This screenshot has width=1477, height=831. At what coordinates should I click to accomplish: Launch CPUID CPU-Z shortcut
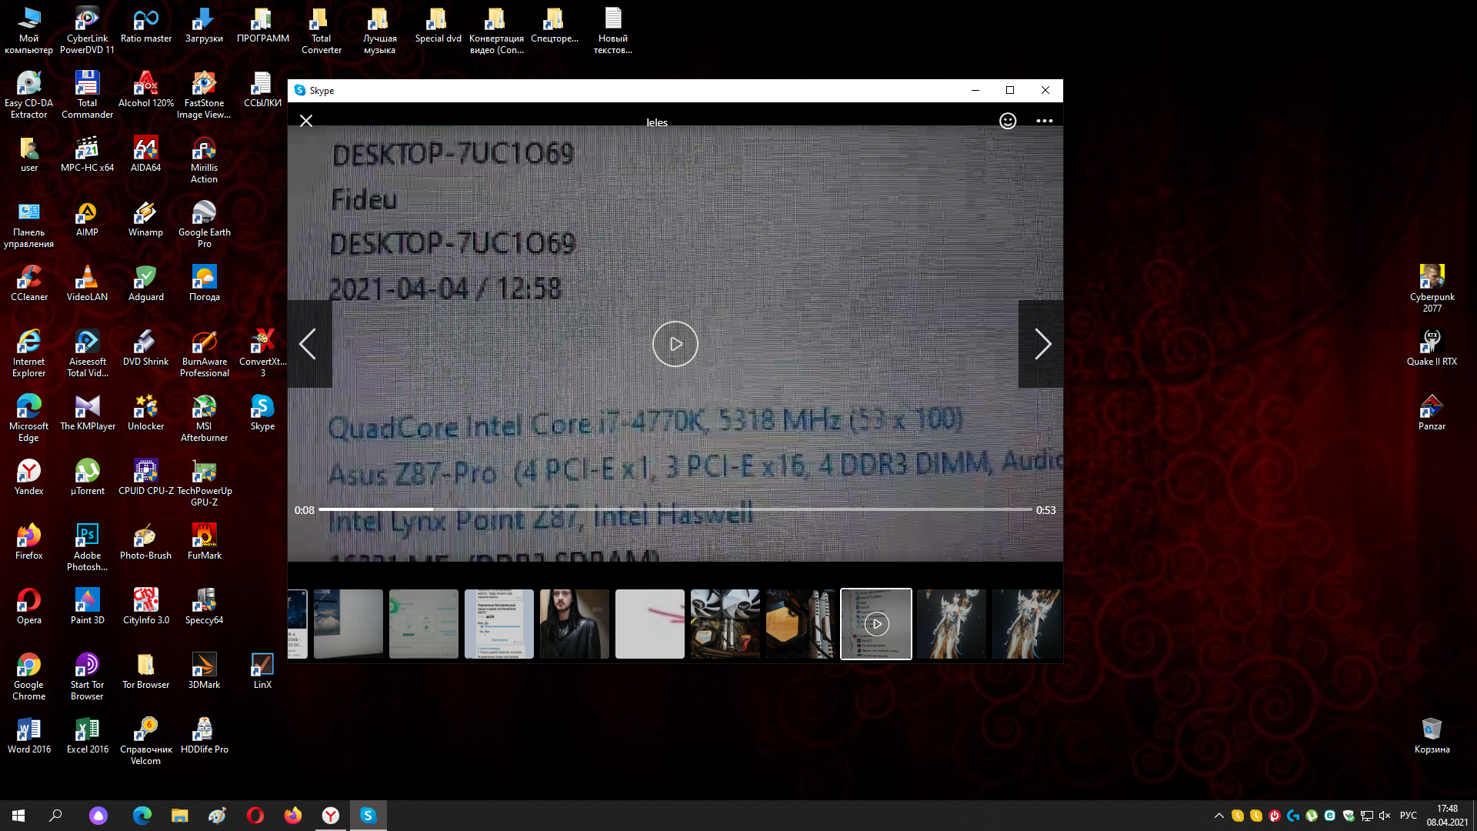coord(145,477)
